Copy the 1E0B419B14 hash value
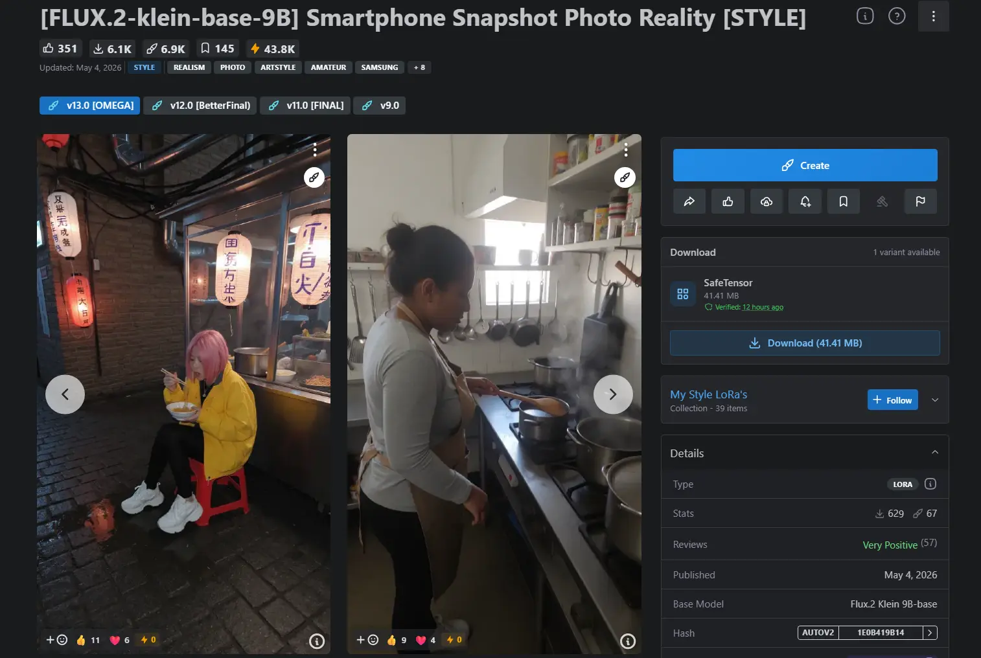The width and height of the screenshot is (981, 658). [881, 633]
